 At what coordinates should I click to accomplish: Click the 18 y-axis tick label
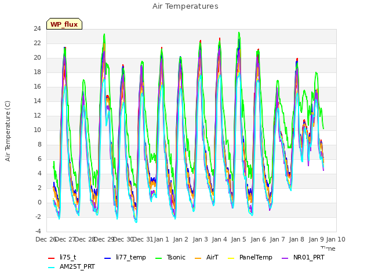(x=37, y=72)
